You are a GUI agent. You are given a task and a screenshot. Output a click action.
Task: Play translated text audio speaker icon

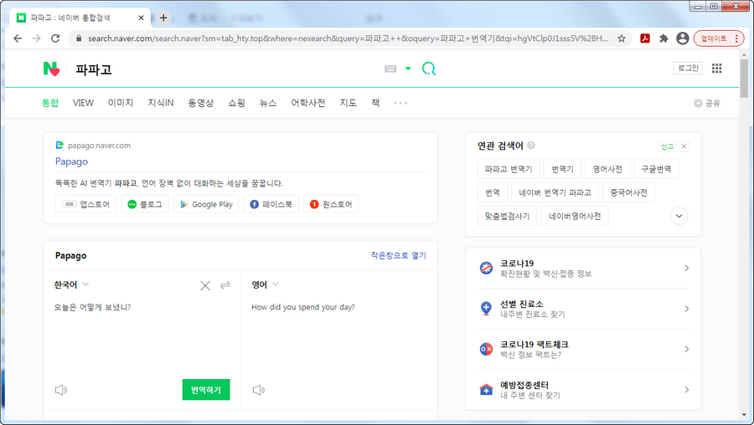pos(259,390)
